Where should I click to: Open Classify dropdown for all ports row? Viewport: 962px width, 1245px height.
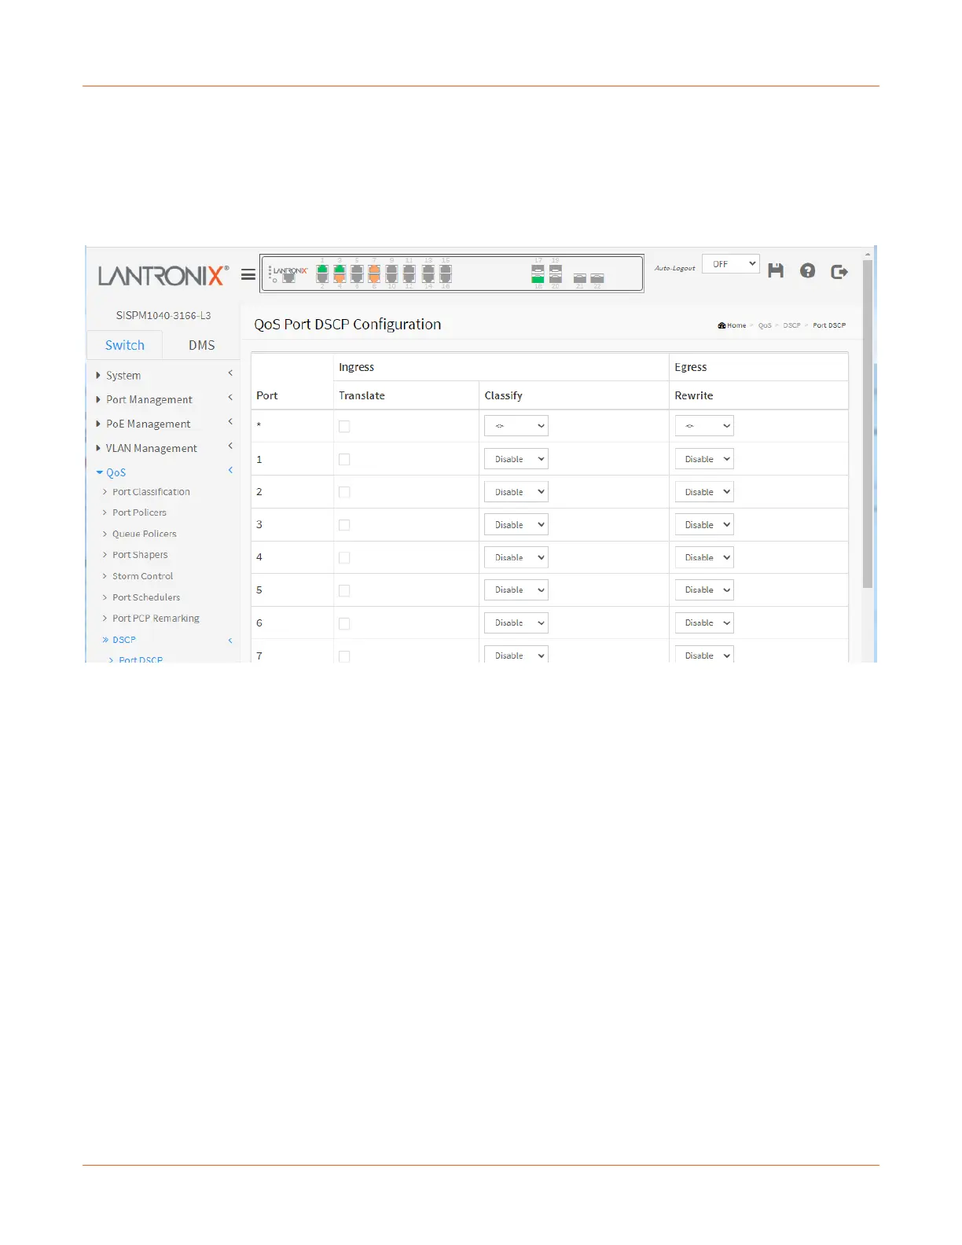[x=516, y=426]
